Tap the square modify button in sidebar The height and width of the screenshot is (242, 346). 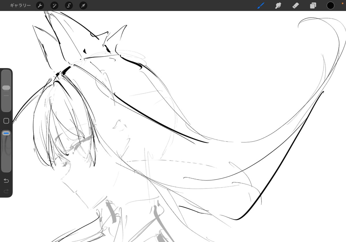[x=6, y=121]
